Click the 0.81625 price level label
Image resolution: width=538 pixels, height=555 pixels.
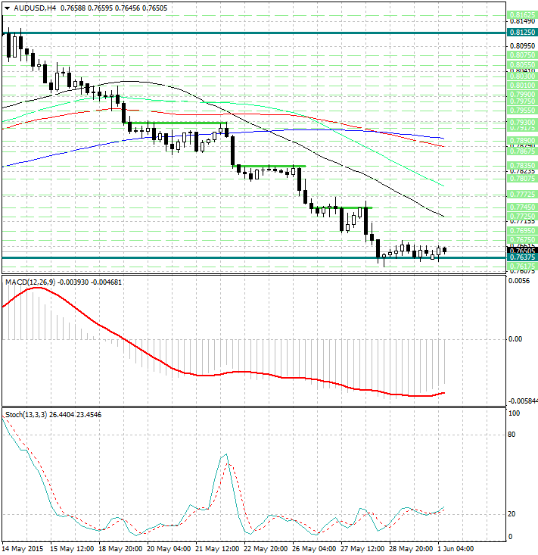(x=522, y=15)
